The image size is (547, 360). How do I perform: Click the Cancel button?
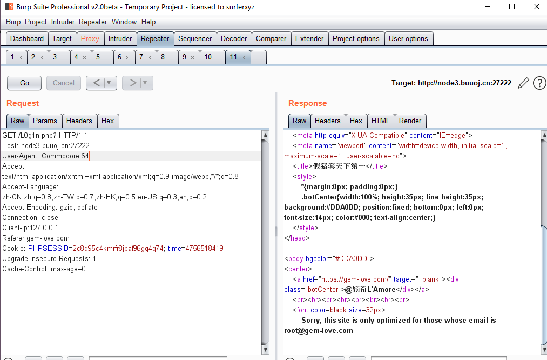point(64,83)
